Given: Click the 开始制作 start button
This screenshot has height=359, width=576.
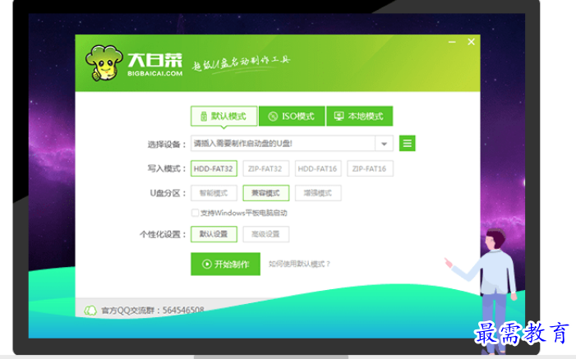Looking at the screenshot, I should pos(225,264).
